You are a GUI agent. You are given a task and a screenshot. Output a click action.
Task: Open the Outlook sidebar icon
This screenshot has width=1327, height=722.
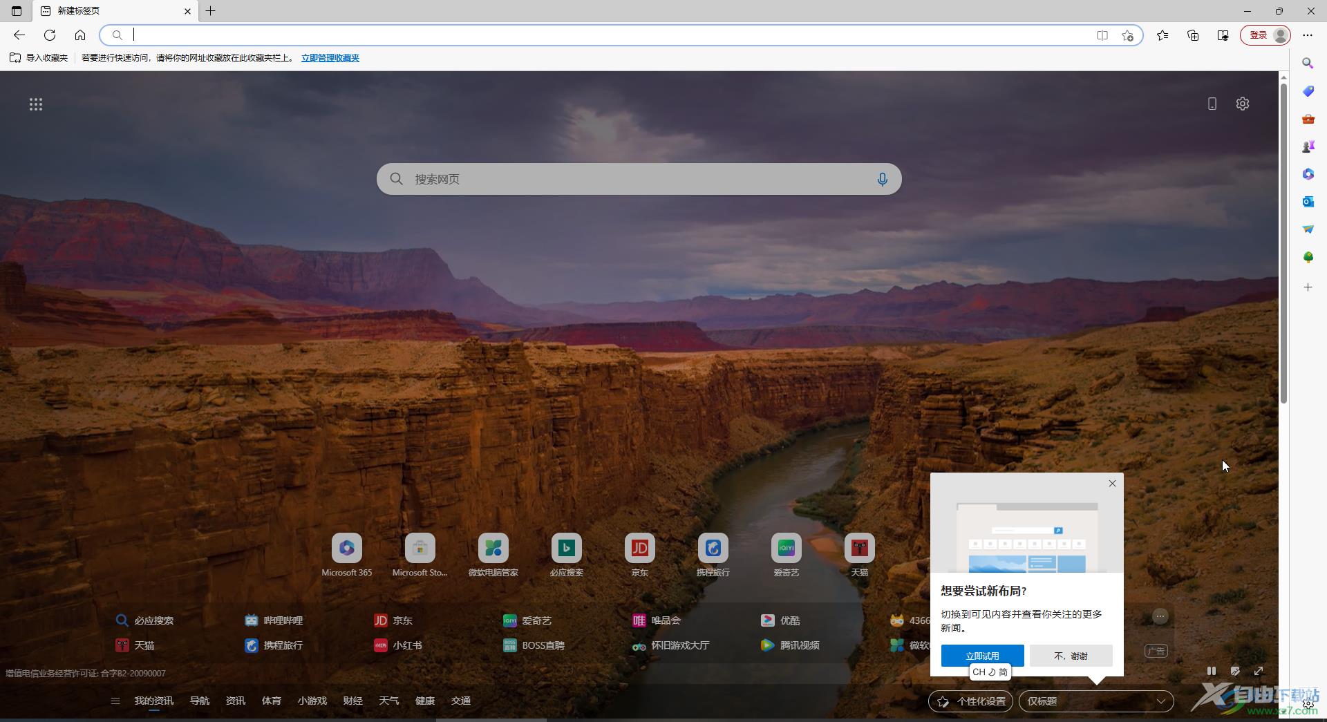(1308, 202)
